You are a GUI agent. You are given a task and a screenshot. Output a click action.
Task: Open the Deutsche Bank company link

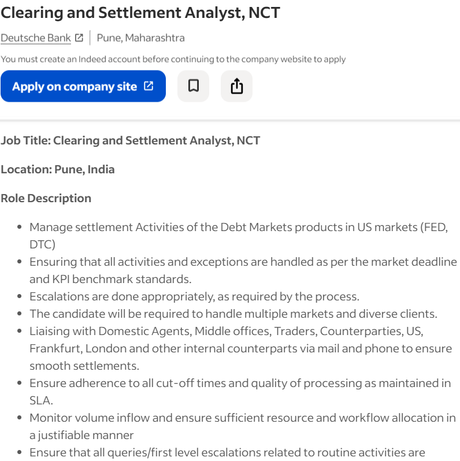(x=36, y=38)
